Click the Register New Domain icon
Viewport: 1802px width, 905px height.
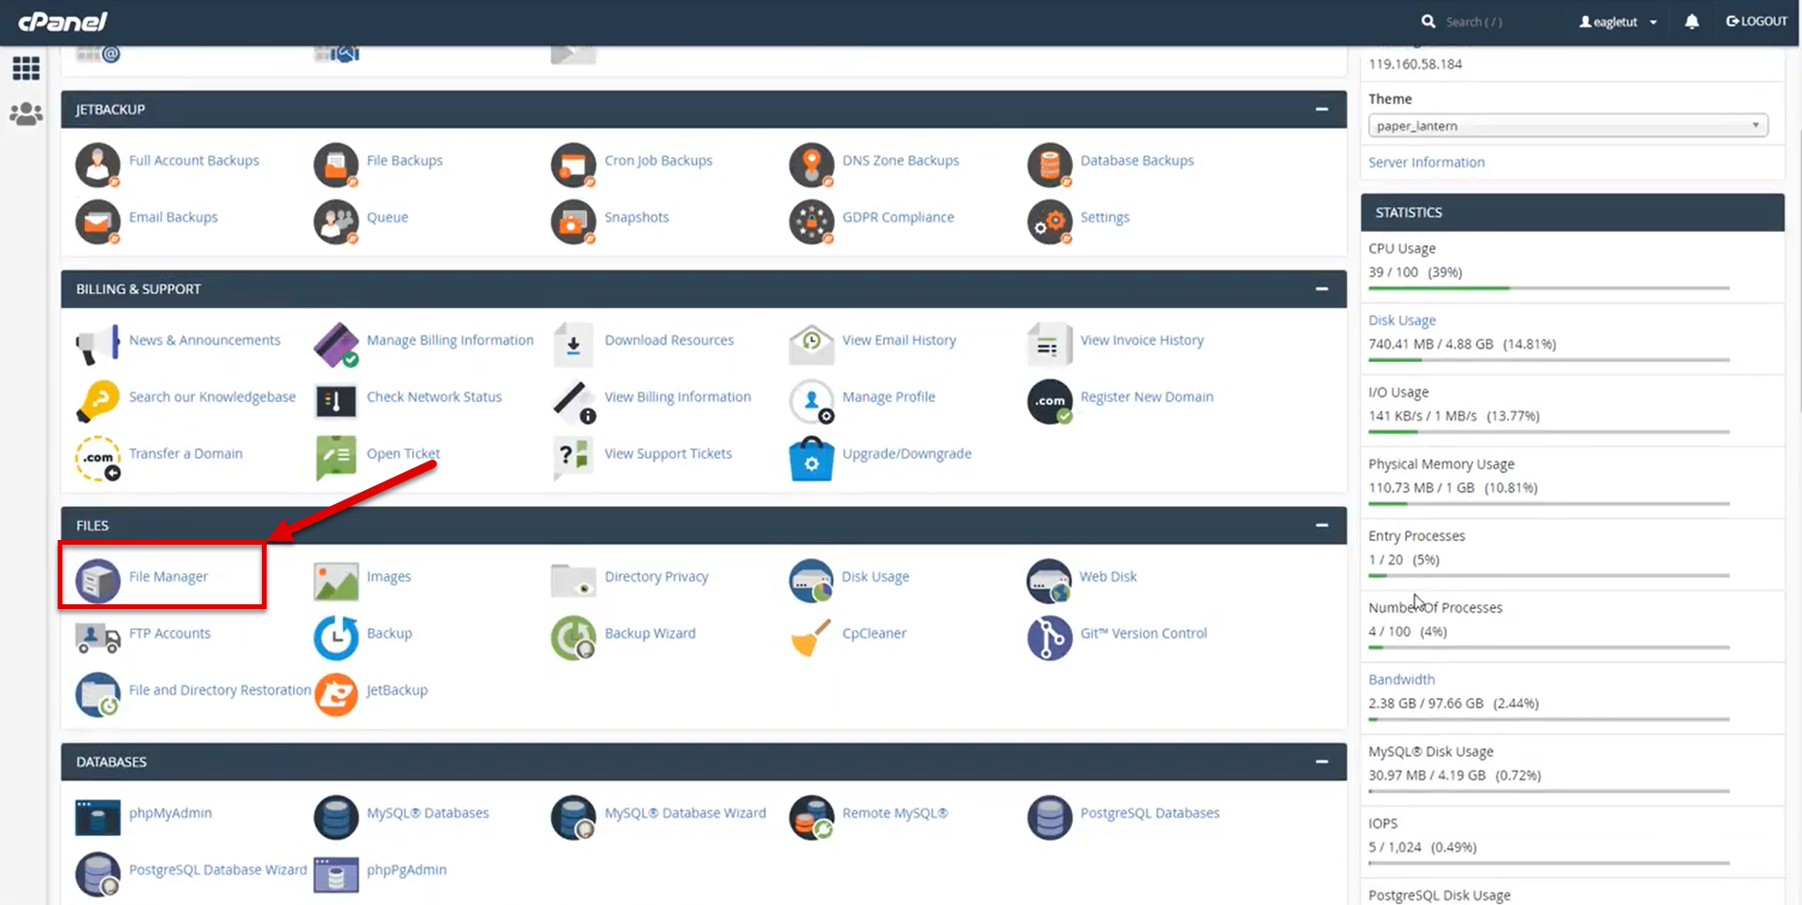(x=1049, y=401)
